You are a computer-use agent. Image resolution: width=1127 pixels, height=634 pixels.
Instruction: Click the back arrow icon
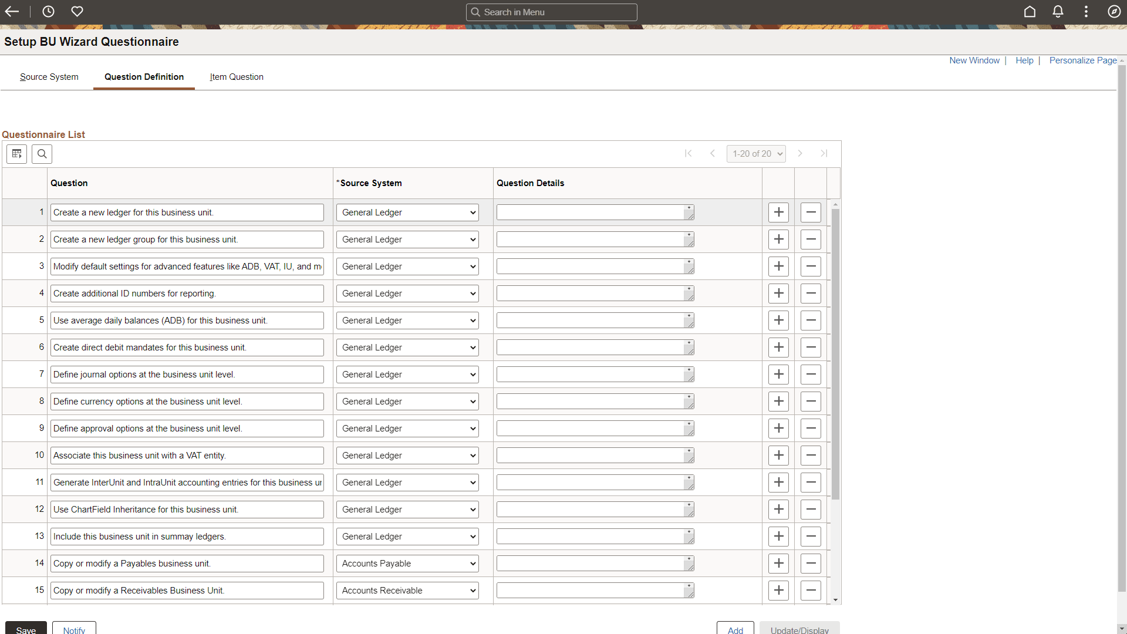[x=12, y=12]
